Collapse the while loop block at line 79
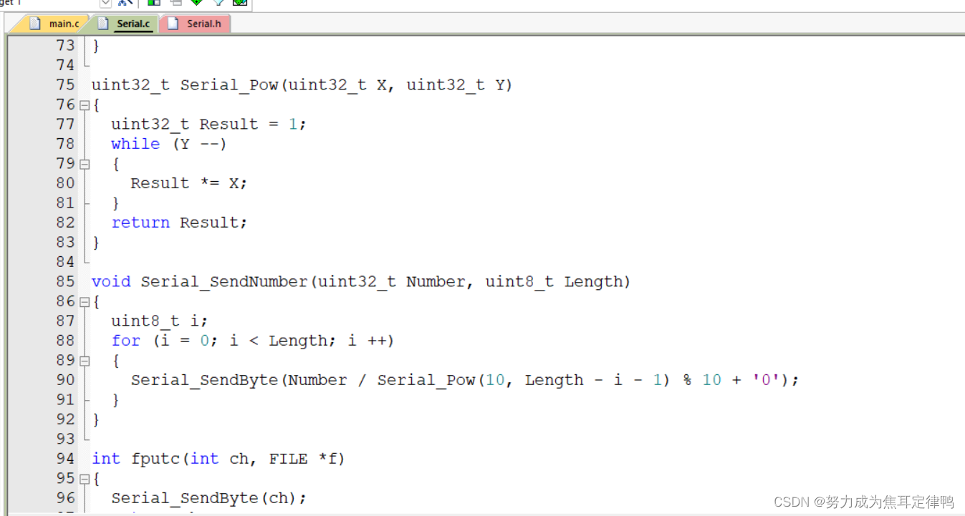This screenshot has height=516, width=965. [x=85, y=164]
